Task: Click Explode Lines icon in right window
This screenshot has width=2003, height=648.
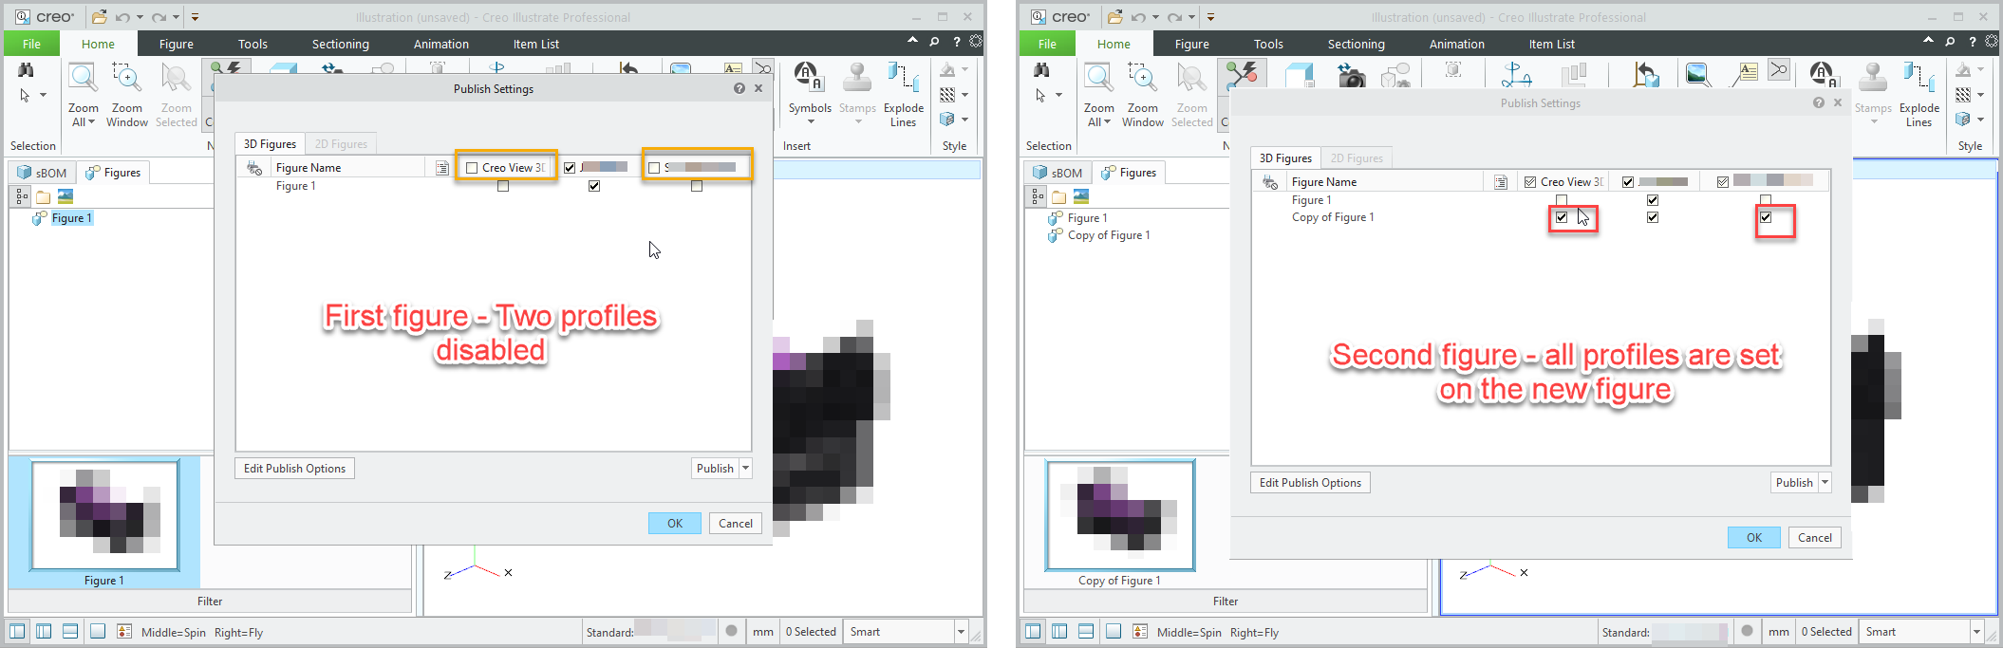Action: tap(1919, 79)
